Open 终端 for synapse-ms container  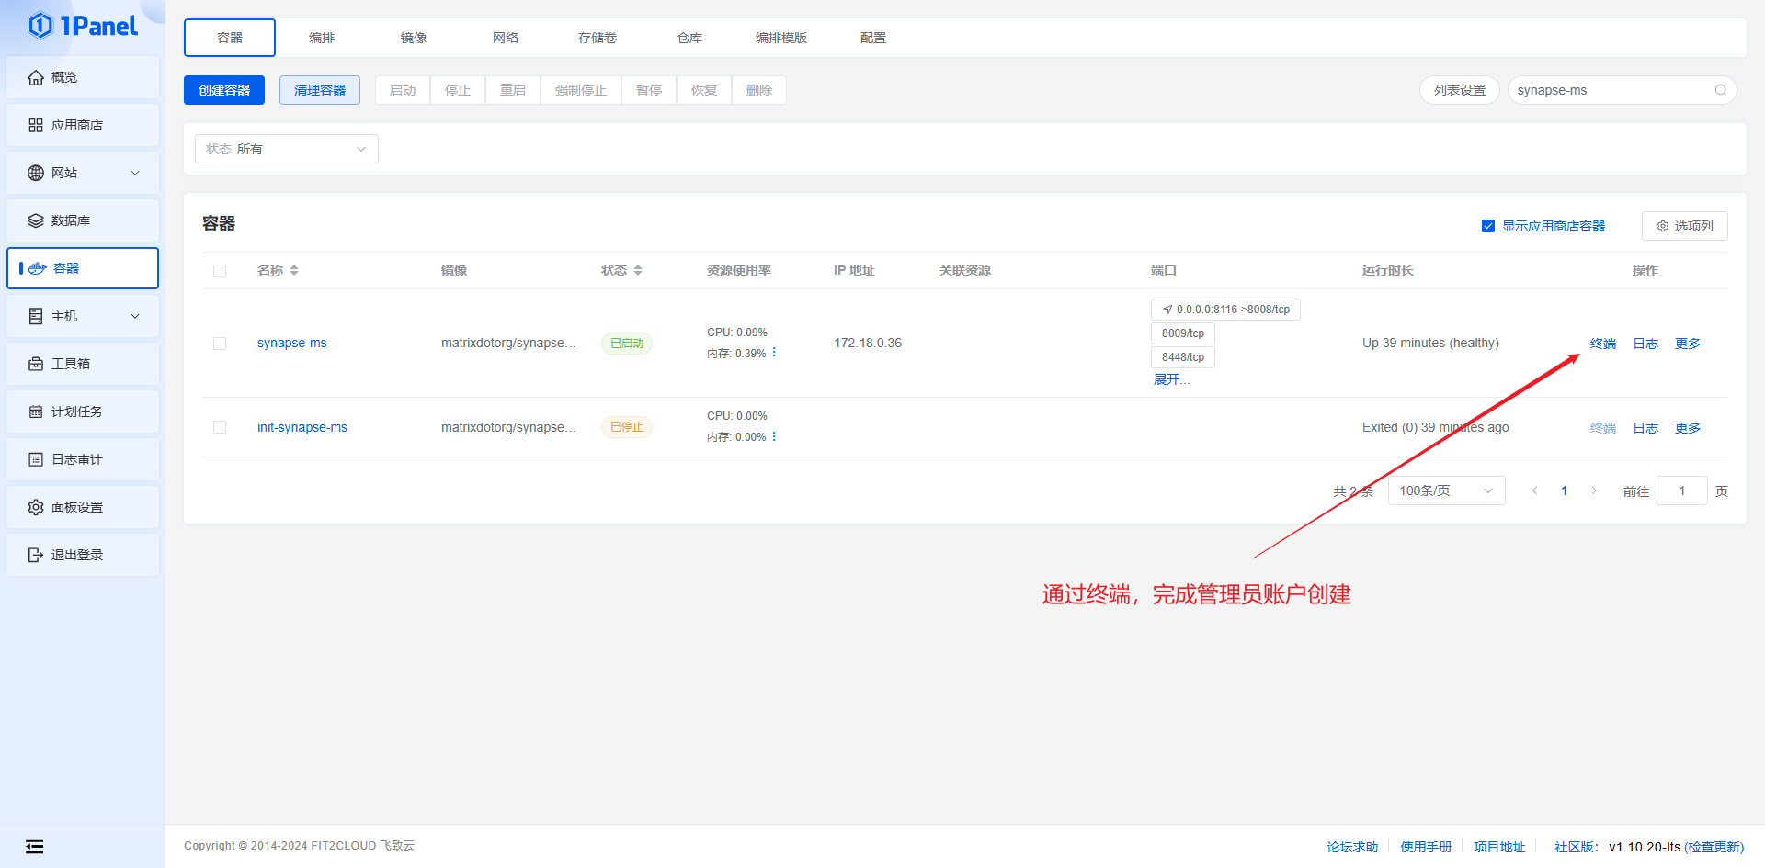click(x=1602, y=344)
